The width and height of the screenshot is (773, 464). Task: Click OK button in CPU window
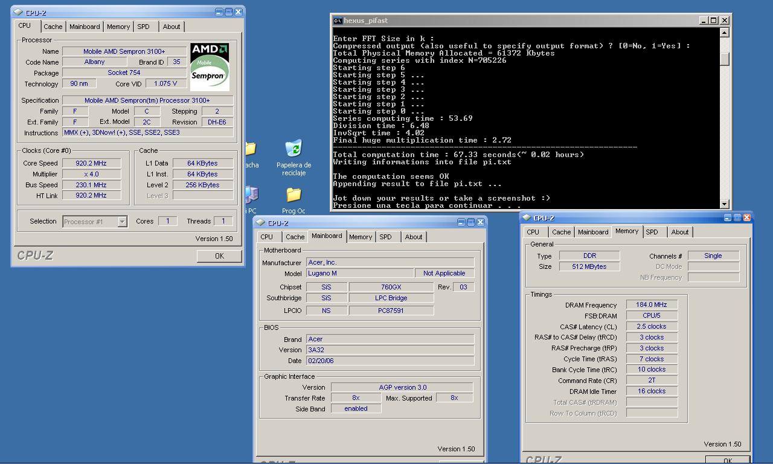click(x=219, y=256)
